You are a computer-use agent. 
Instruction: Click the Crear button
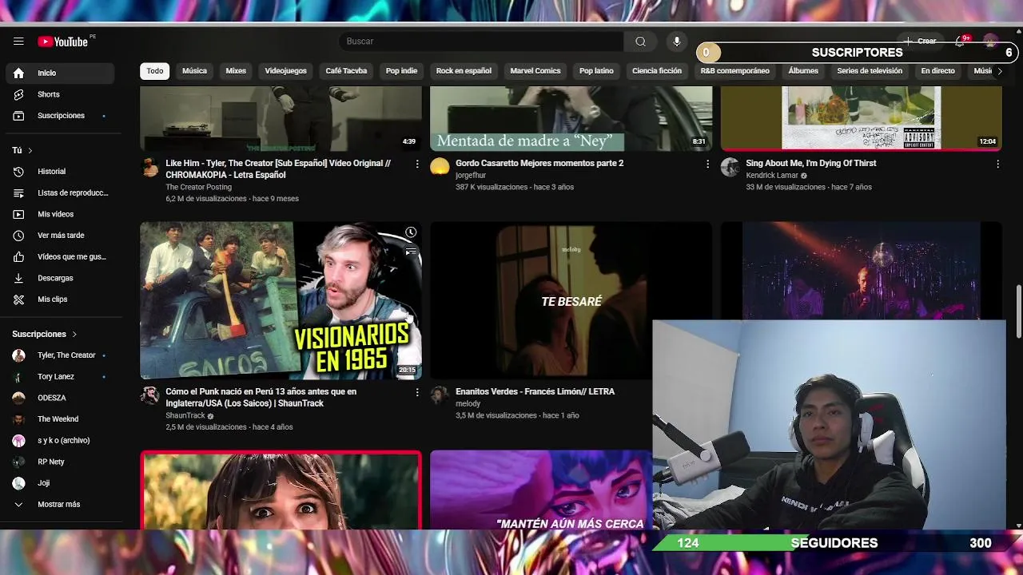[920, 42]
